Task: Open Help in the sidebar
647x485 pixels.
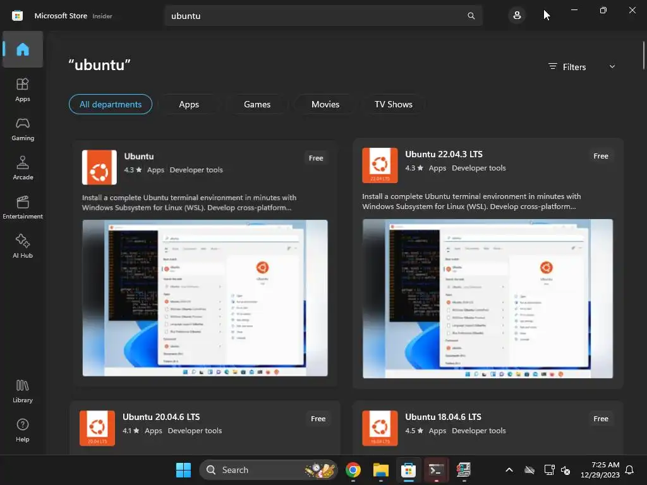Action: point(23,431)
